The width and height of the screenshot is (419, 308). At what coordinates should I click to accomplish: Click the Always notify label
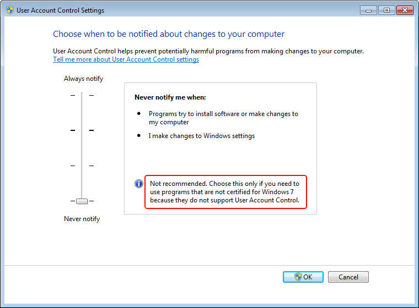click(83, 79)
